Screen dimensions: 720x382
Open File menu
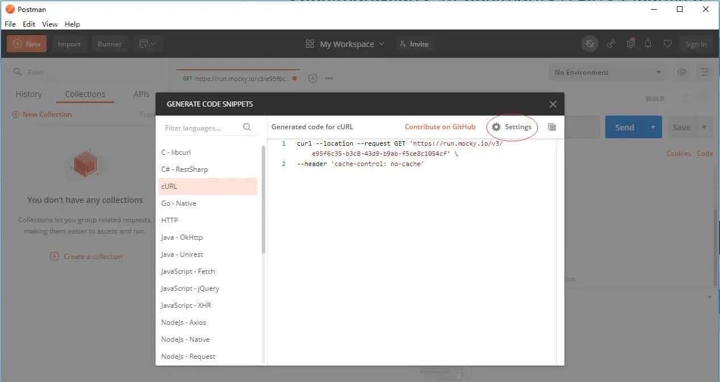tap(10, 24)
